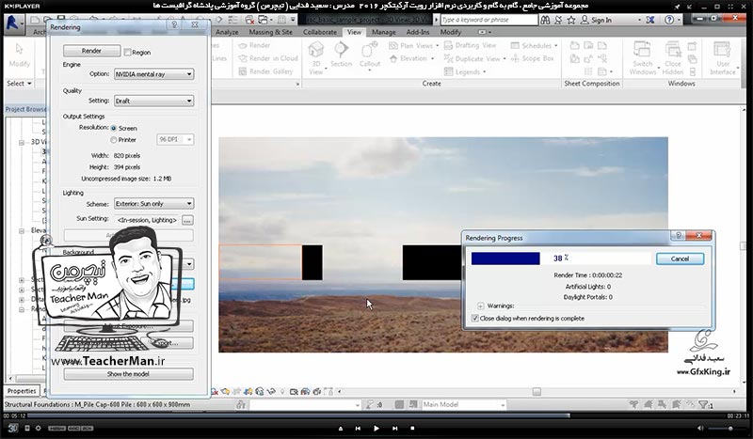Click the drawing area horizontal scrollbar thumb
This screenshot has height=439, width=753.
[x=537, y=392]
